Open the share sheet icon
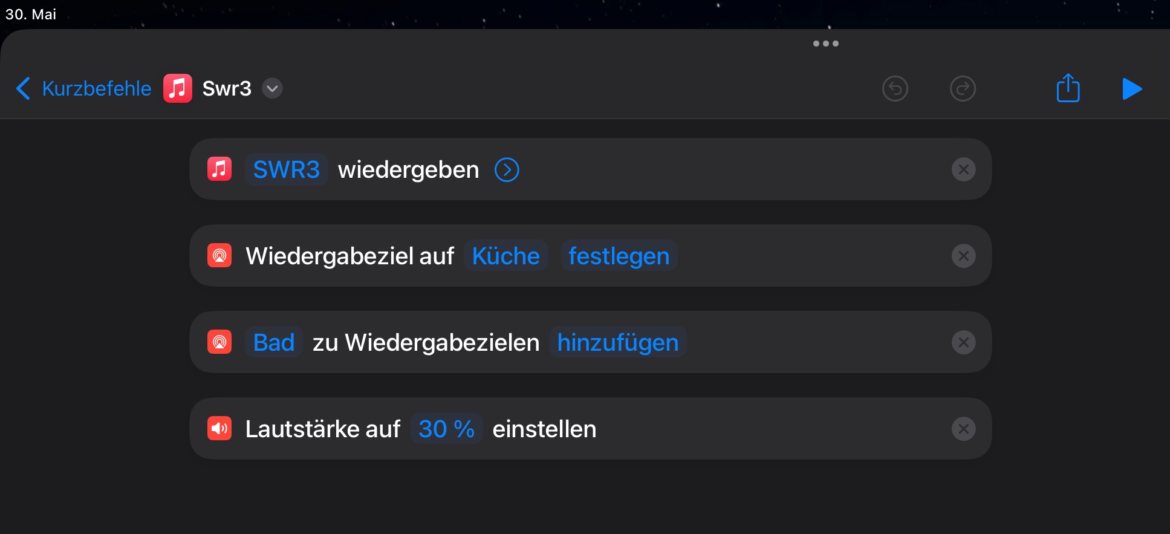 coord(1068,88)
